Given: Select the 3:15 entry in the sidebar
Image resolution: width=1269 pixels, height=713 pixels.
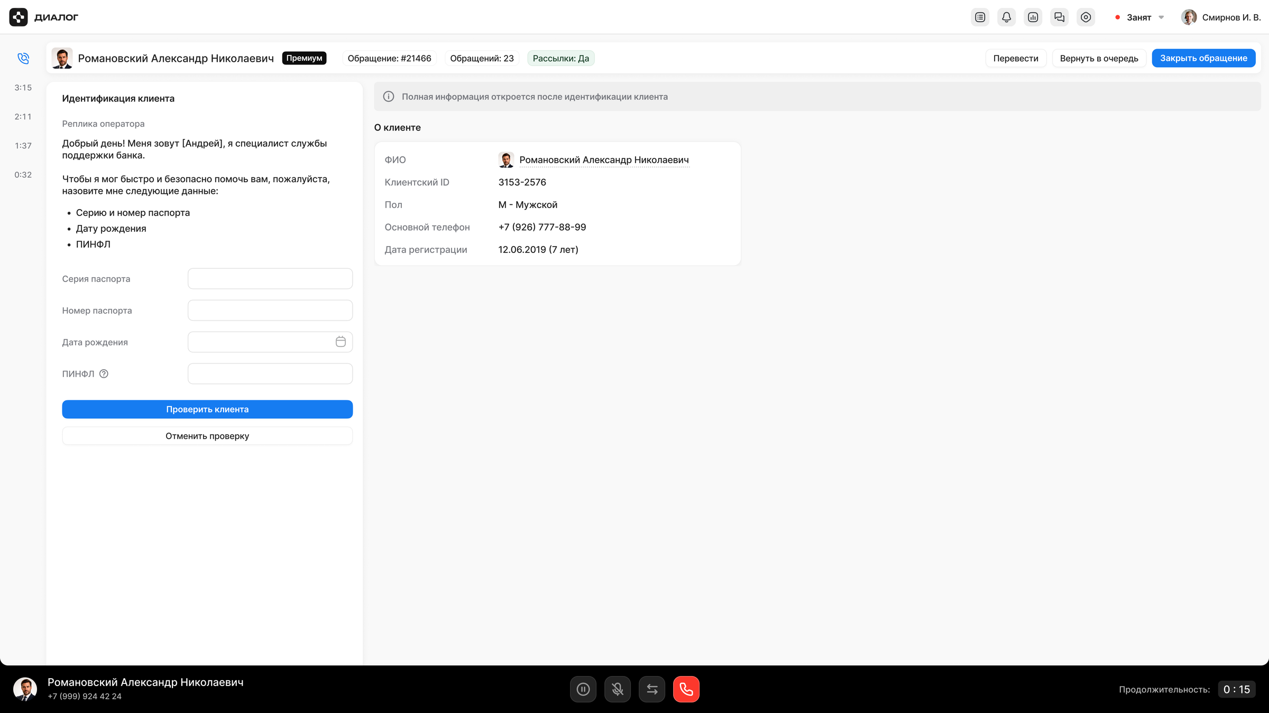Looking at the screenshot, I should 23,88.
